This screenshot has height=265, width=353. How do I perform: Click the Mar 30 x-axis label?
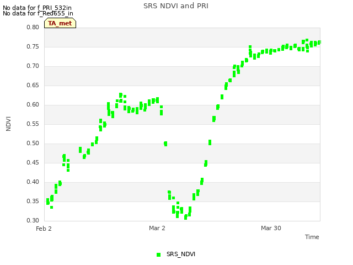click(x=271, y=228)
